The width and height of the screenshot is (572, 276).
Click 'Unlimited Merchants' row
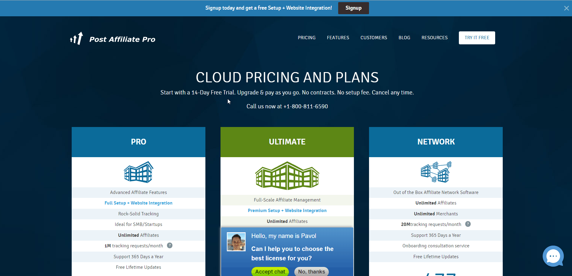(x=436, y=214)
